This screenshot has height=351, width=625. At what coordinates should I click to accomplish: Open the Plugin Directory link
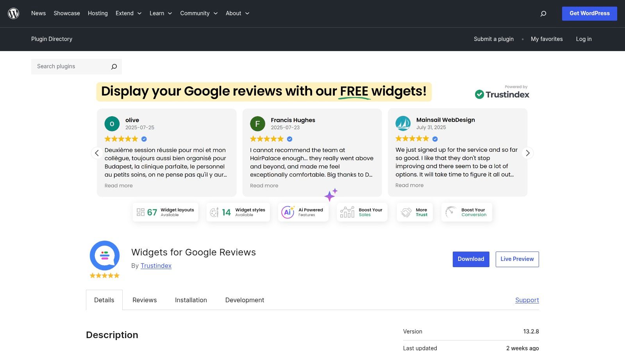click(52, 39)
